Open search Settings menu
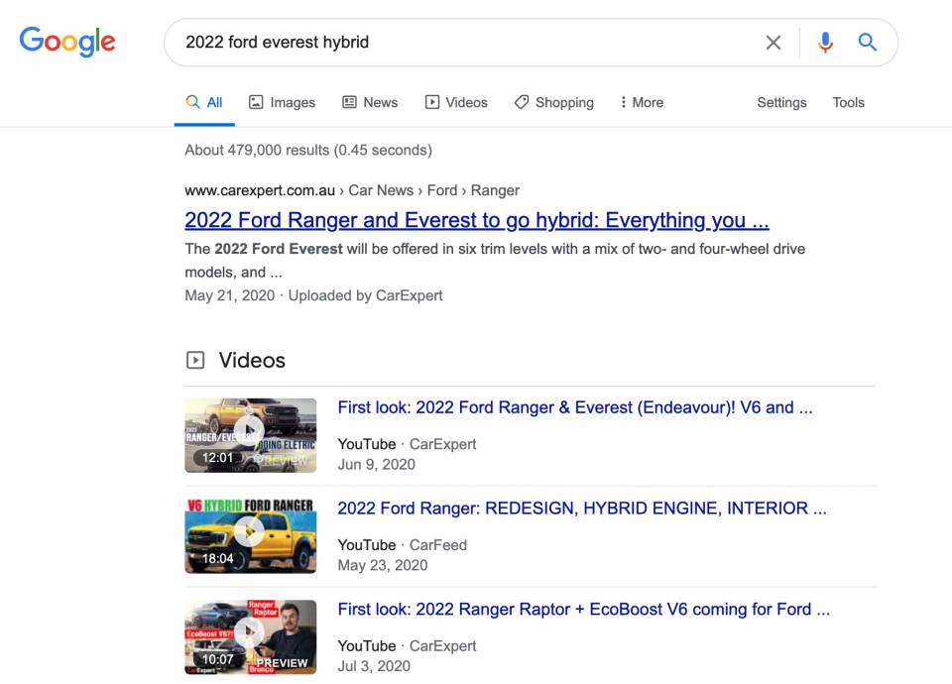 [781, 102]
